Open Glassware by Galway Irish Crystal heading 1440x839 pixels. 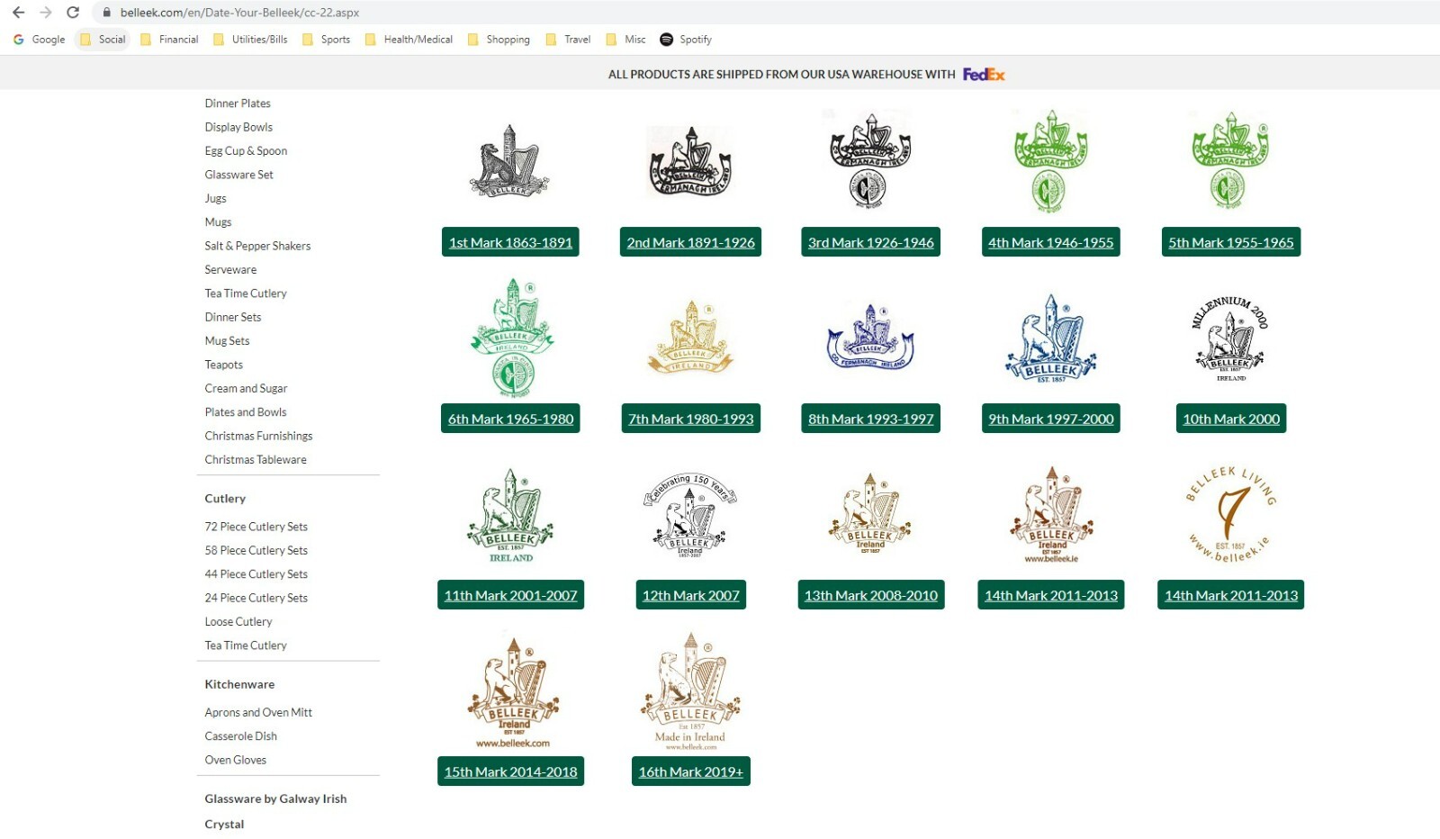point(275,811)
